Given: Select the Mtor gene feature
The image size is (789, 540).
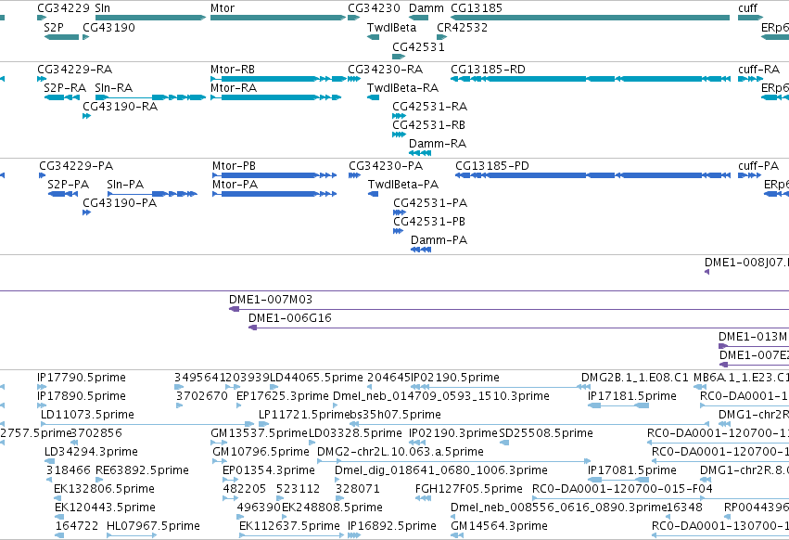Looking at the screenshot, I should click(278, 18).
